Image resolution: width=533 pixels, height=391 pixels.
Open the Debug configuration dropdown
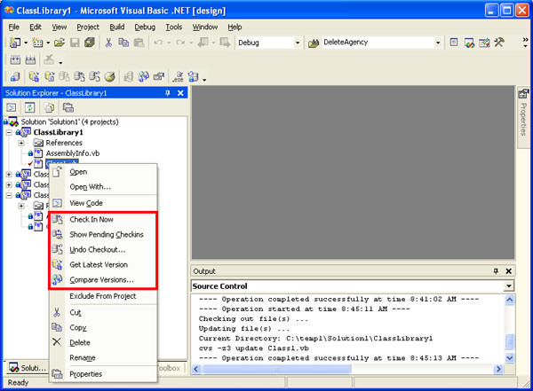[298, 43]
